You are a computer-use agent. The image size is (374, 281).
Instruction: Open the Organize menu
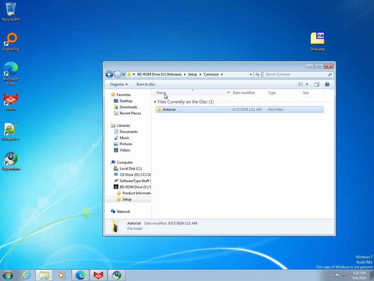click(x=119, y=84)
